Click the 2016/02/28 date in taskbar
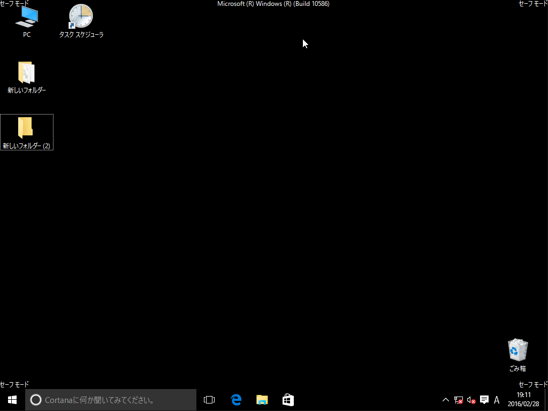 pyautogui.click(x=523, y=404)
